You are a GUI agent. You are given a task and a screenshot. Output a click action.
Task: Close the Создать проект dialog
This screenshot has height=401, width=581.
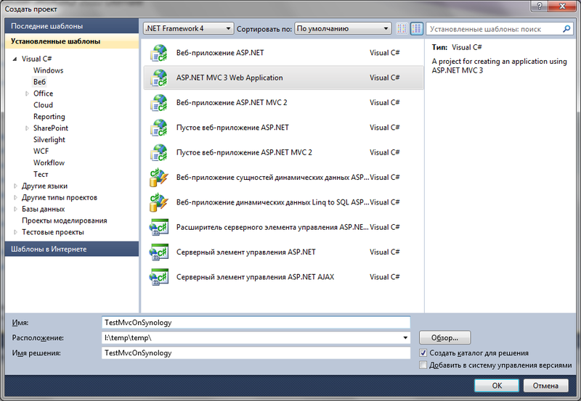click(562, 6)
